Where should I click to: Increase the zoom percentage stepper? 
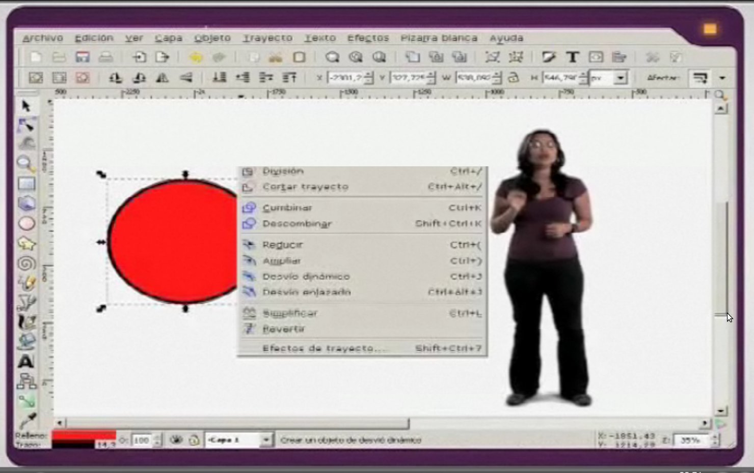714,437
